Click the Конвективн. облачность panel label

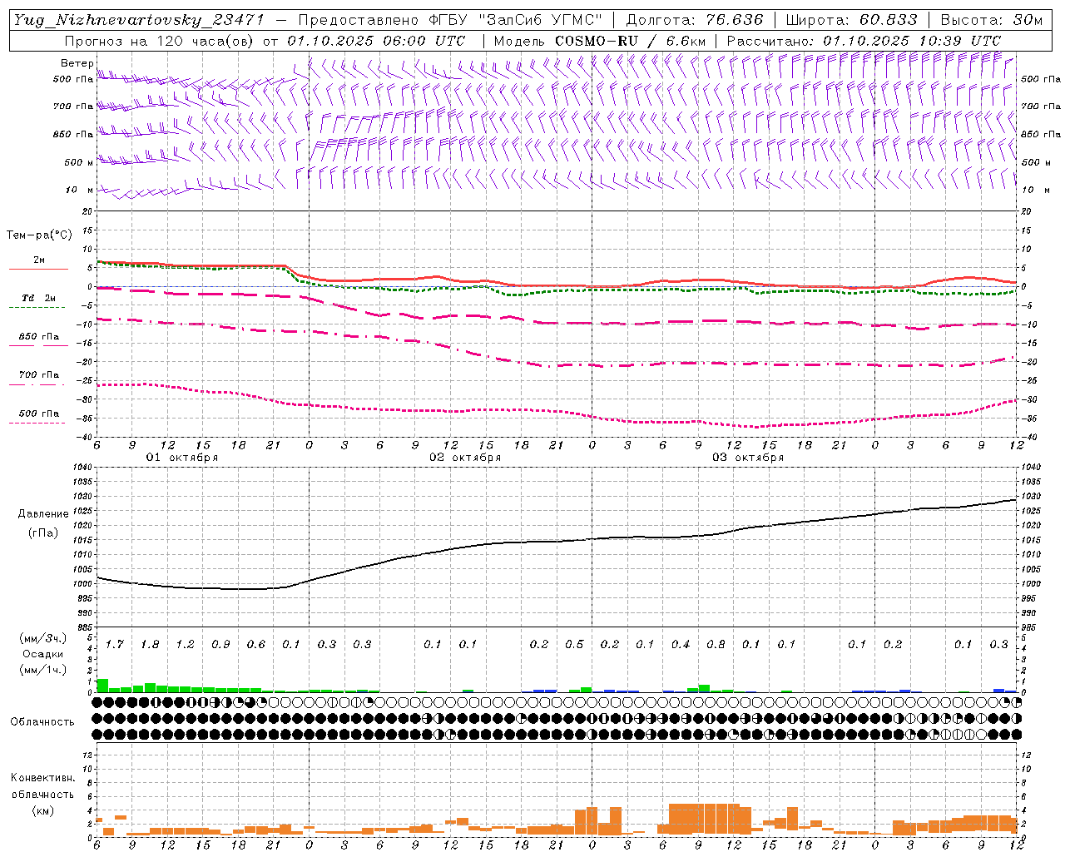[42, 786]
